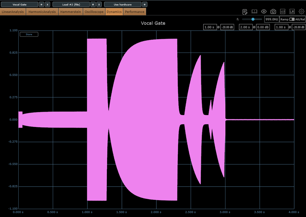Mute Use hardware slot with M button
The height and width of the screenshot is (217, 306).
145,5
